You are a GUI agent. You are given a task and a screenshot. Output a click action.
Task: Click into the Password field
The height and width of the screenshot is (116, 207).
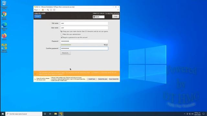pos(84,41)
